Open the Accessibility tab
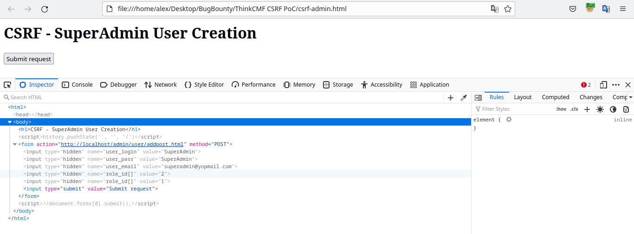 pyautogui.click(x=382, y=85)
